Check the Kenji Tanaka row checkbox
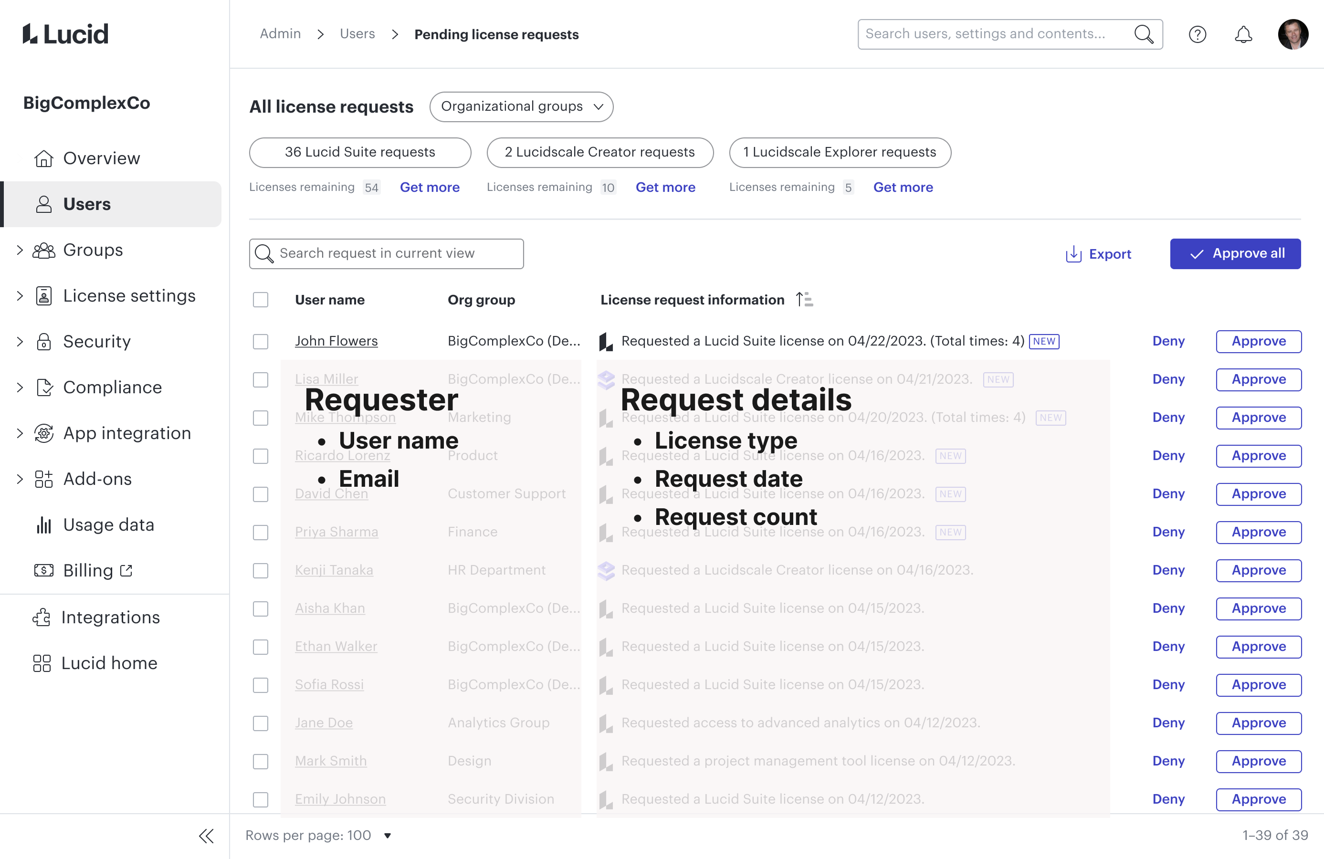The width and height of the screenshot is (1324, 859). (260, 571)
